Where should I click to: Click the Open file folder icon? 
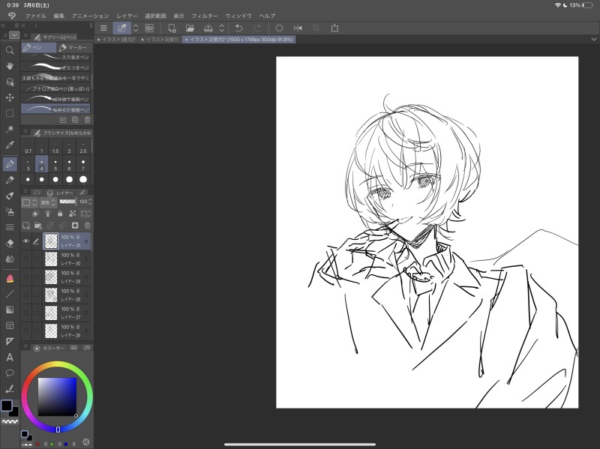coord(190,28)
